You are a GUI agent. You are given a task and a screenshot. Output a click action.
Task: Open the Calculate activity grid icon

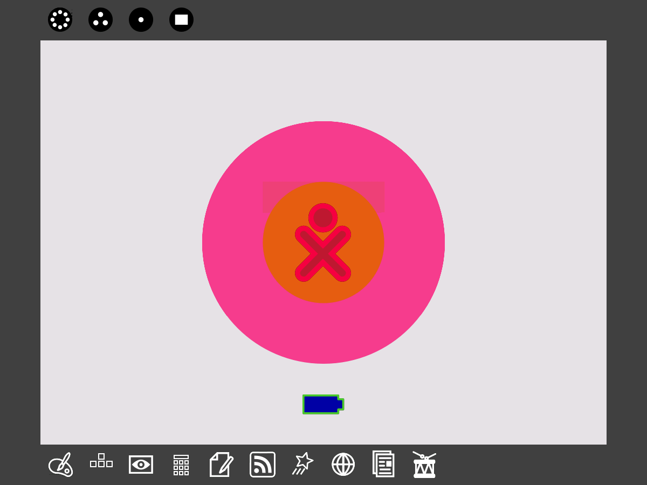(181, 465)
